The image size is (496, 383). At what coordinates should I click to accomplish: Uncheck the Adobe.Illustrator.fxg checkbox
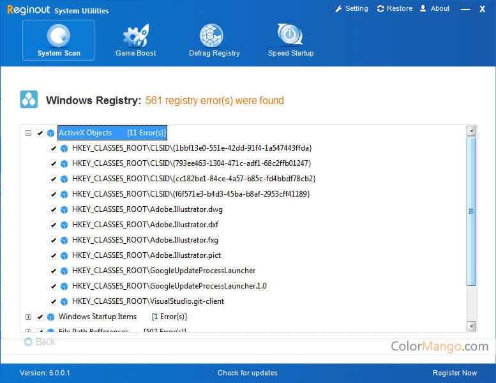pos(53,240)
